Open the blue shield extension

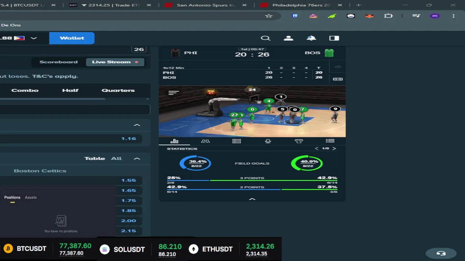tap(295, 16)
